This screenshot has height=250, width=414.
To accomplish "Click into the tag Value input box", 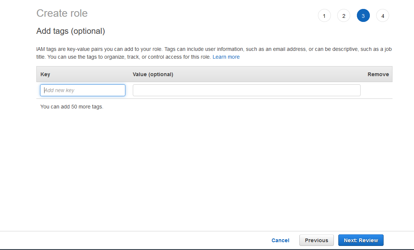I will click(246, 90).
